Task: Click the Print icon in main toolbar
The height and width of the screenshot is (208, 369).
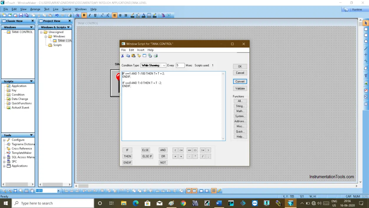Action: pyautogui.click(x=70, y=15)
